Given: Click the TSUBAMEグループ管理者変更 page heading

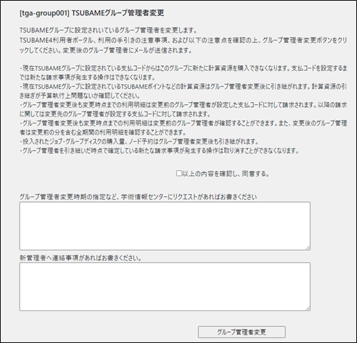Looking at the screenshot, I should [118, 13].
